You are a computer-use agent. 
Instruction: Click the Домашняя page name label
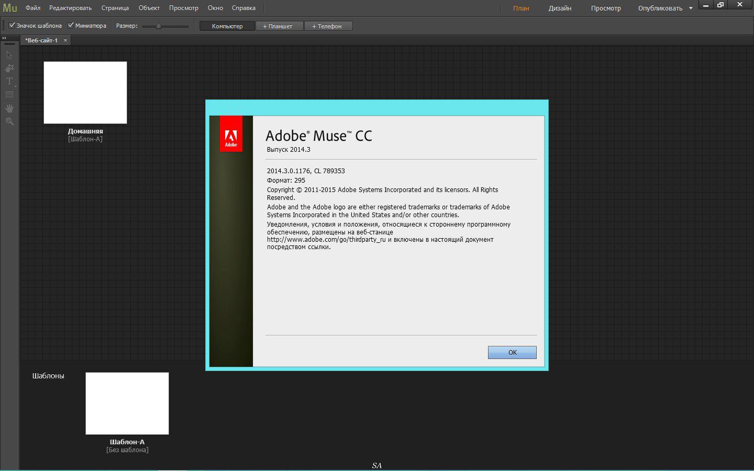(85, 131)
